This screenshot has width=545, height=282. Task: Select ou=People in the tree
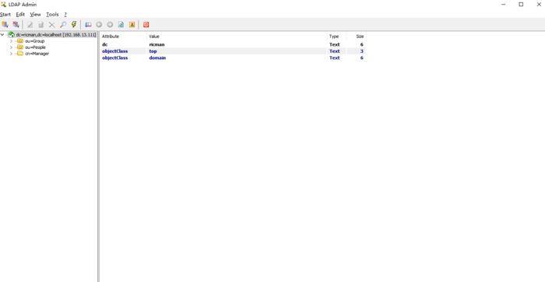pyautogui.click(x=35, y=47)
